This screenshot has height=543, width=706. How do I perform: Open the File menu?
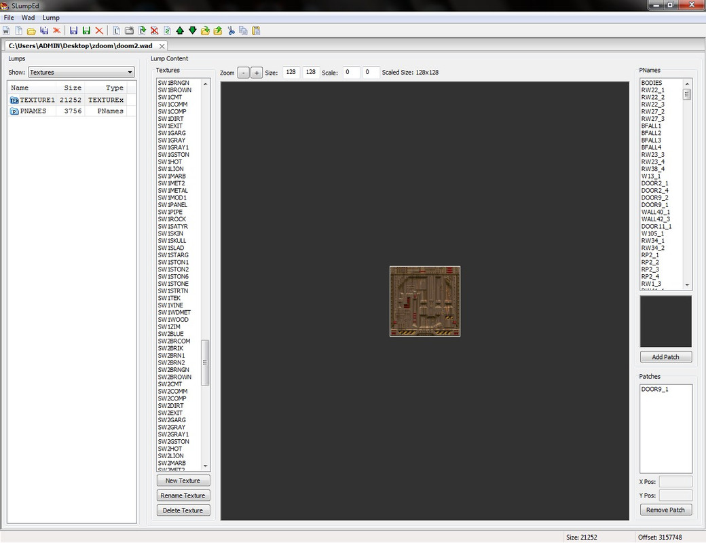pos(9,18)
